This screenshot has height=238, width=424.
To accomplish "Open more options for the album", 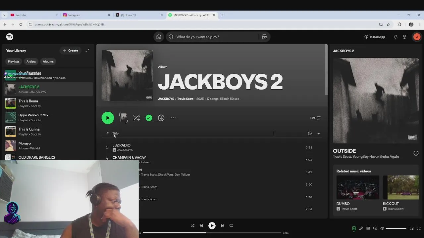I will coord(174,118).
